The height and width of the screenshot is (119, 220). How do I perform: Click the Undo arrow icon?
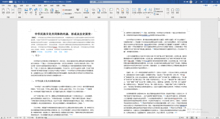click(x=19, y=2)
